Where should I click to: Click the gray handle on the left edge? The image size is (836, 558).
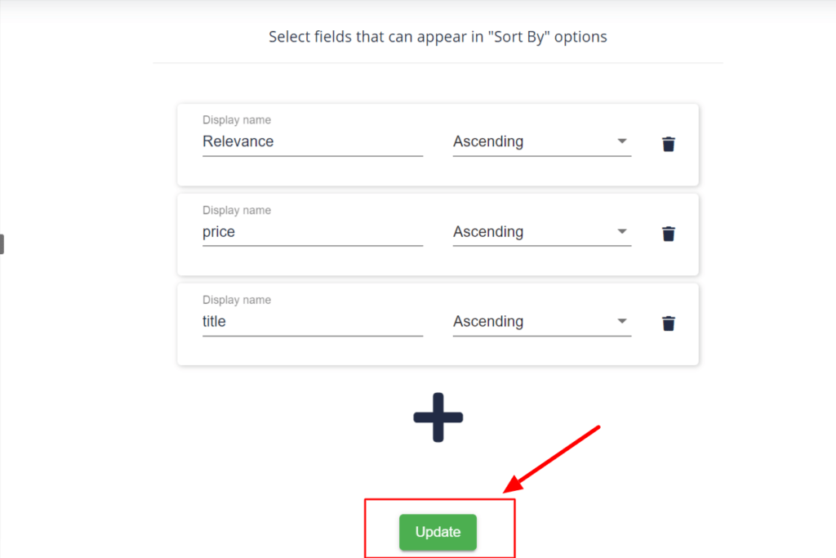tap(2, 243)
